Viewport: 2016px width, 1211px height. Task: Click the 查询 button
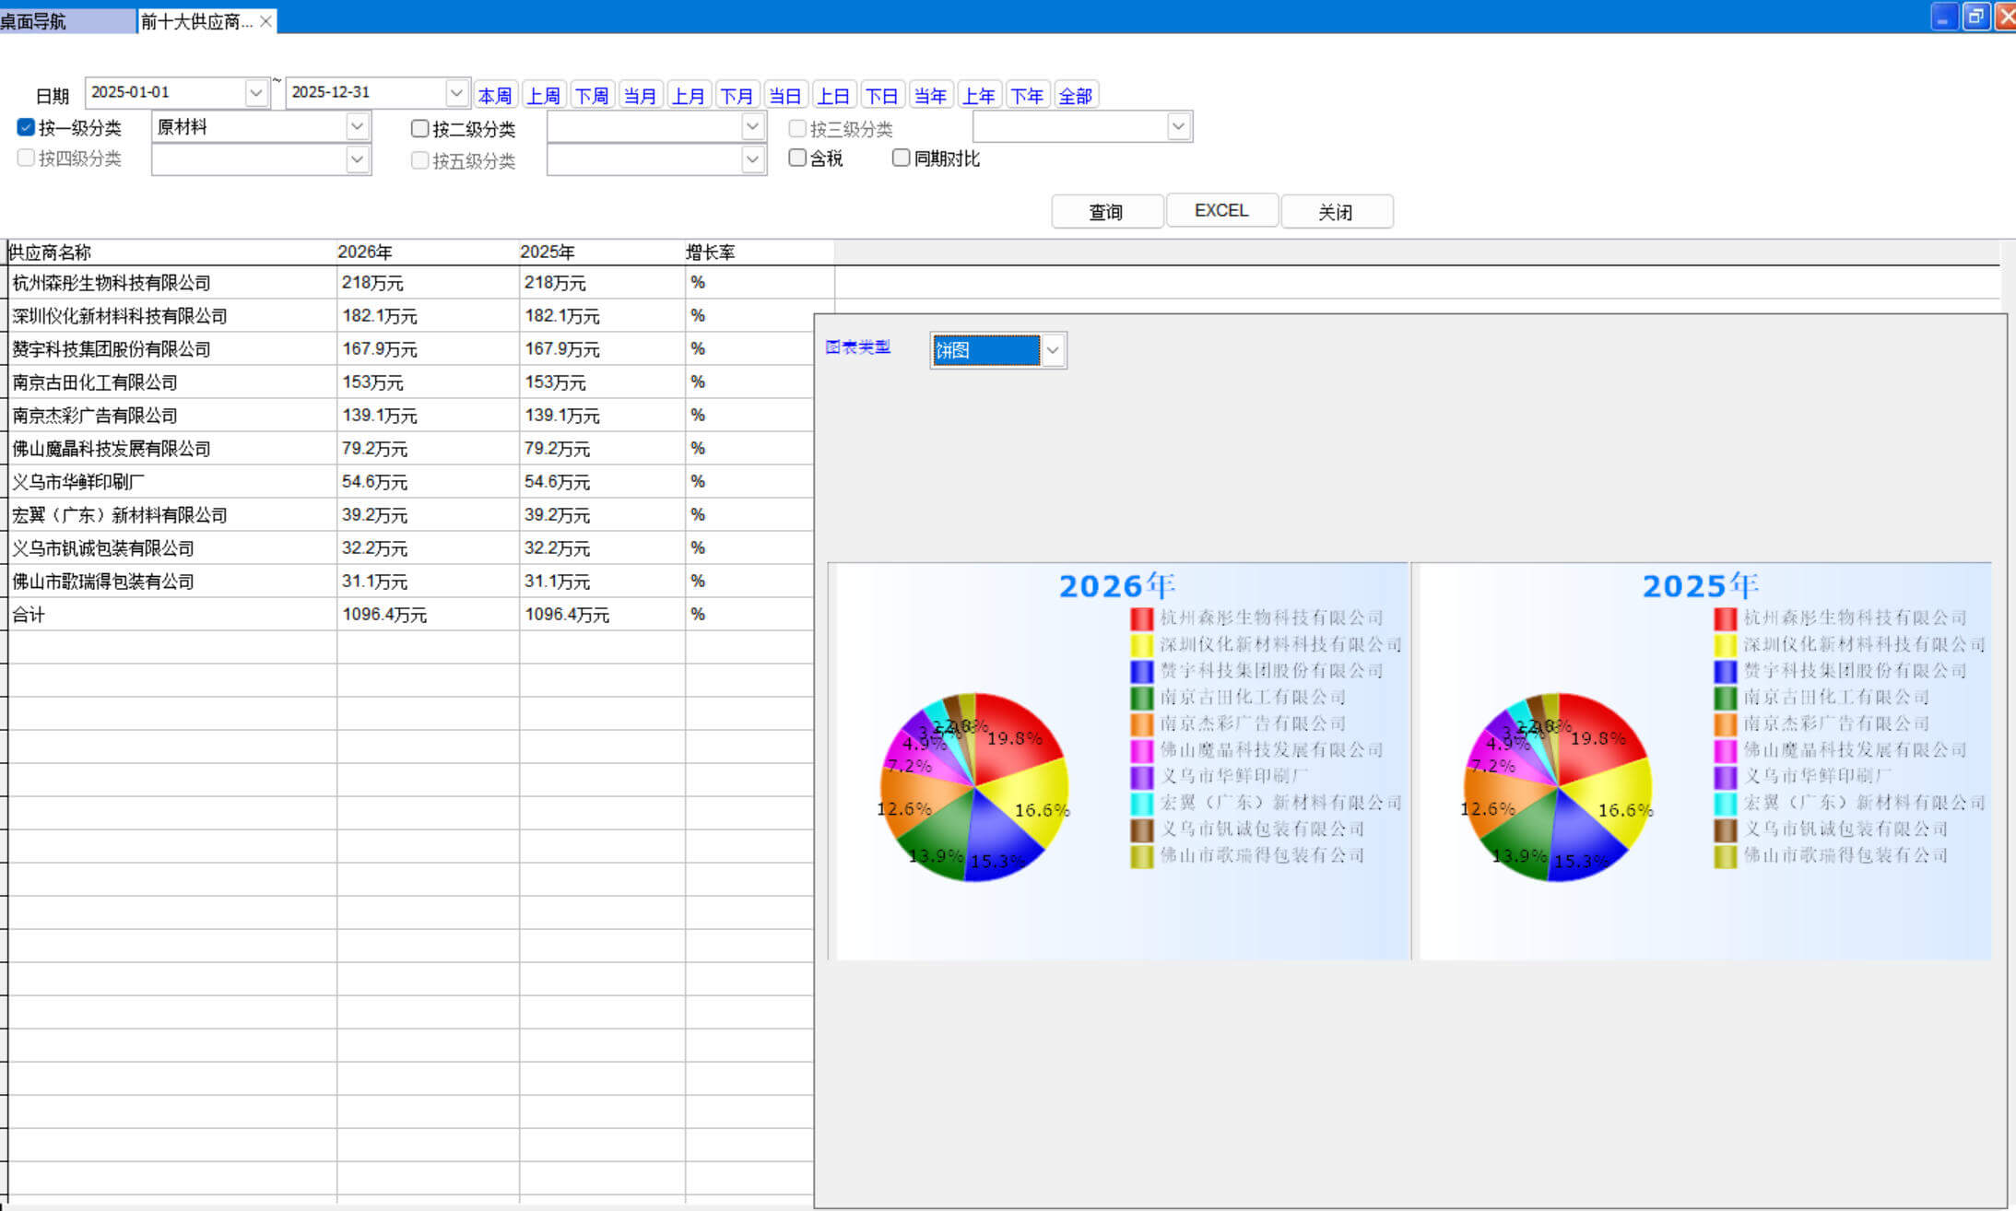coord(1106,211)
